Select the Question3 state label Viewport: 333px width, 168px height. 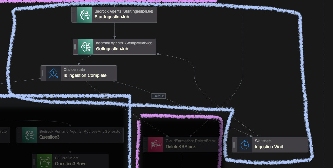(x=49, y=137)
